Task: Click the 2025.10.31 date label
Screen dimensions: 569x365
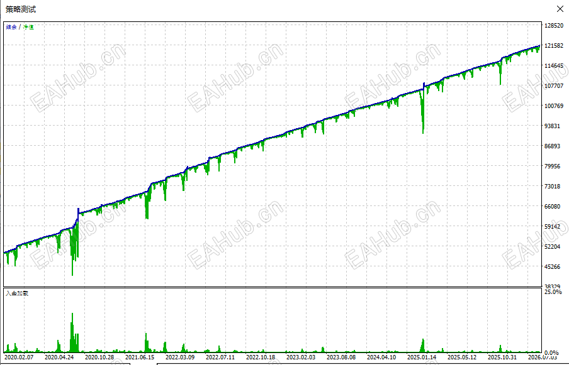Action: pyautogui.click(x=502, y=357)
